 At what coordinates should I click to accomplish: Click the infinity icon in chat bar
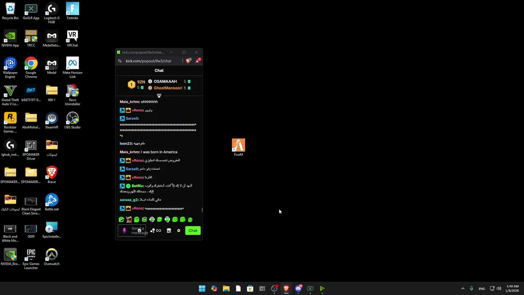pyautogui.click(x=158, y=231)
